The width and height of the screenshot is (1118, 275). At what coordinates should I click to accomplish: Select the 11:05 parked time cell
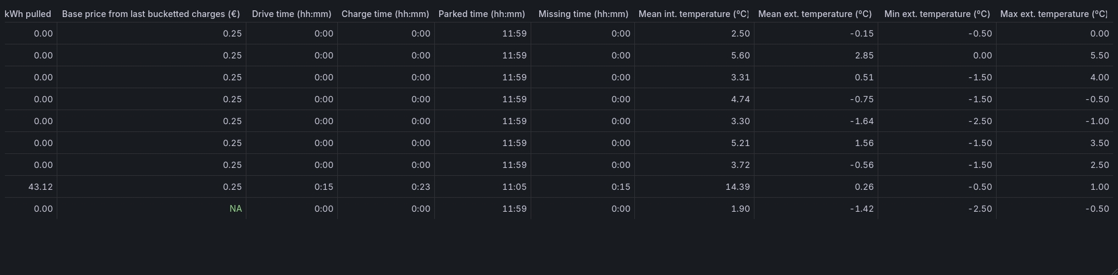coord(514,187)
